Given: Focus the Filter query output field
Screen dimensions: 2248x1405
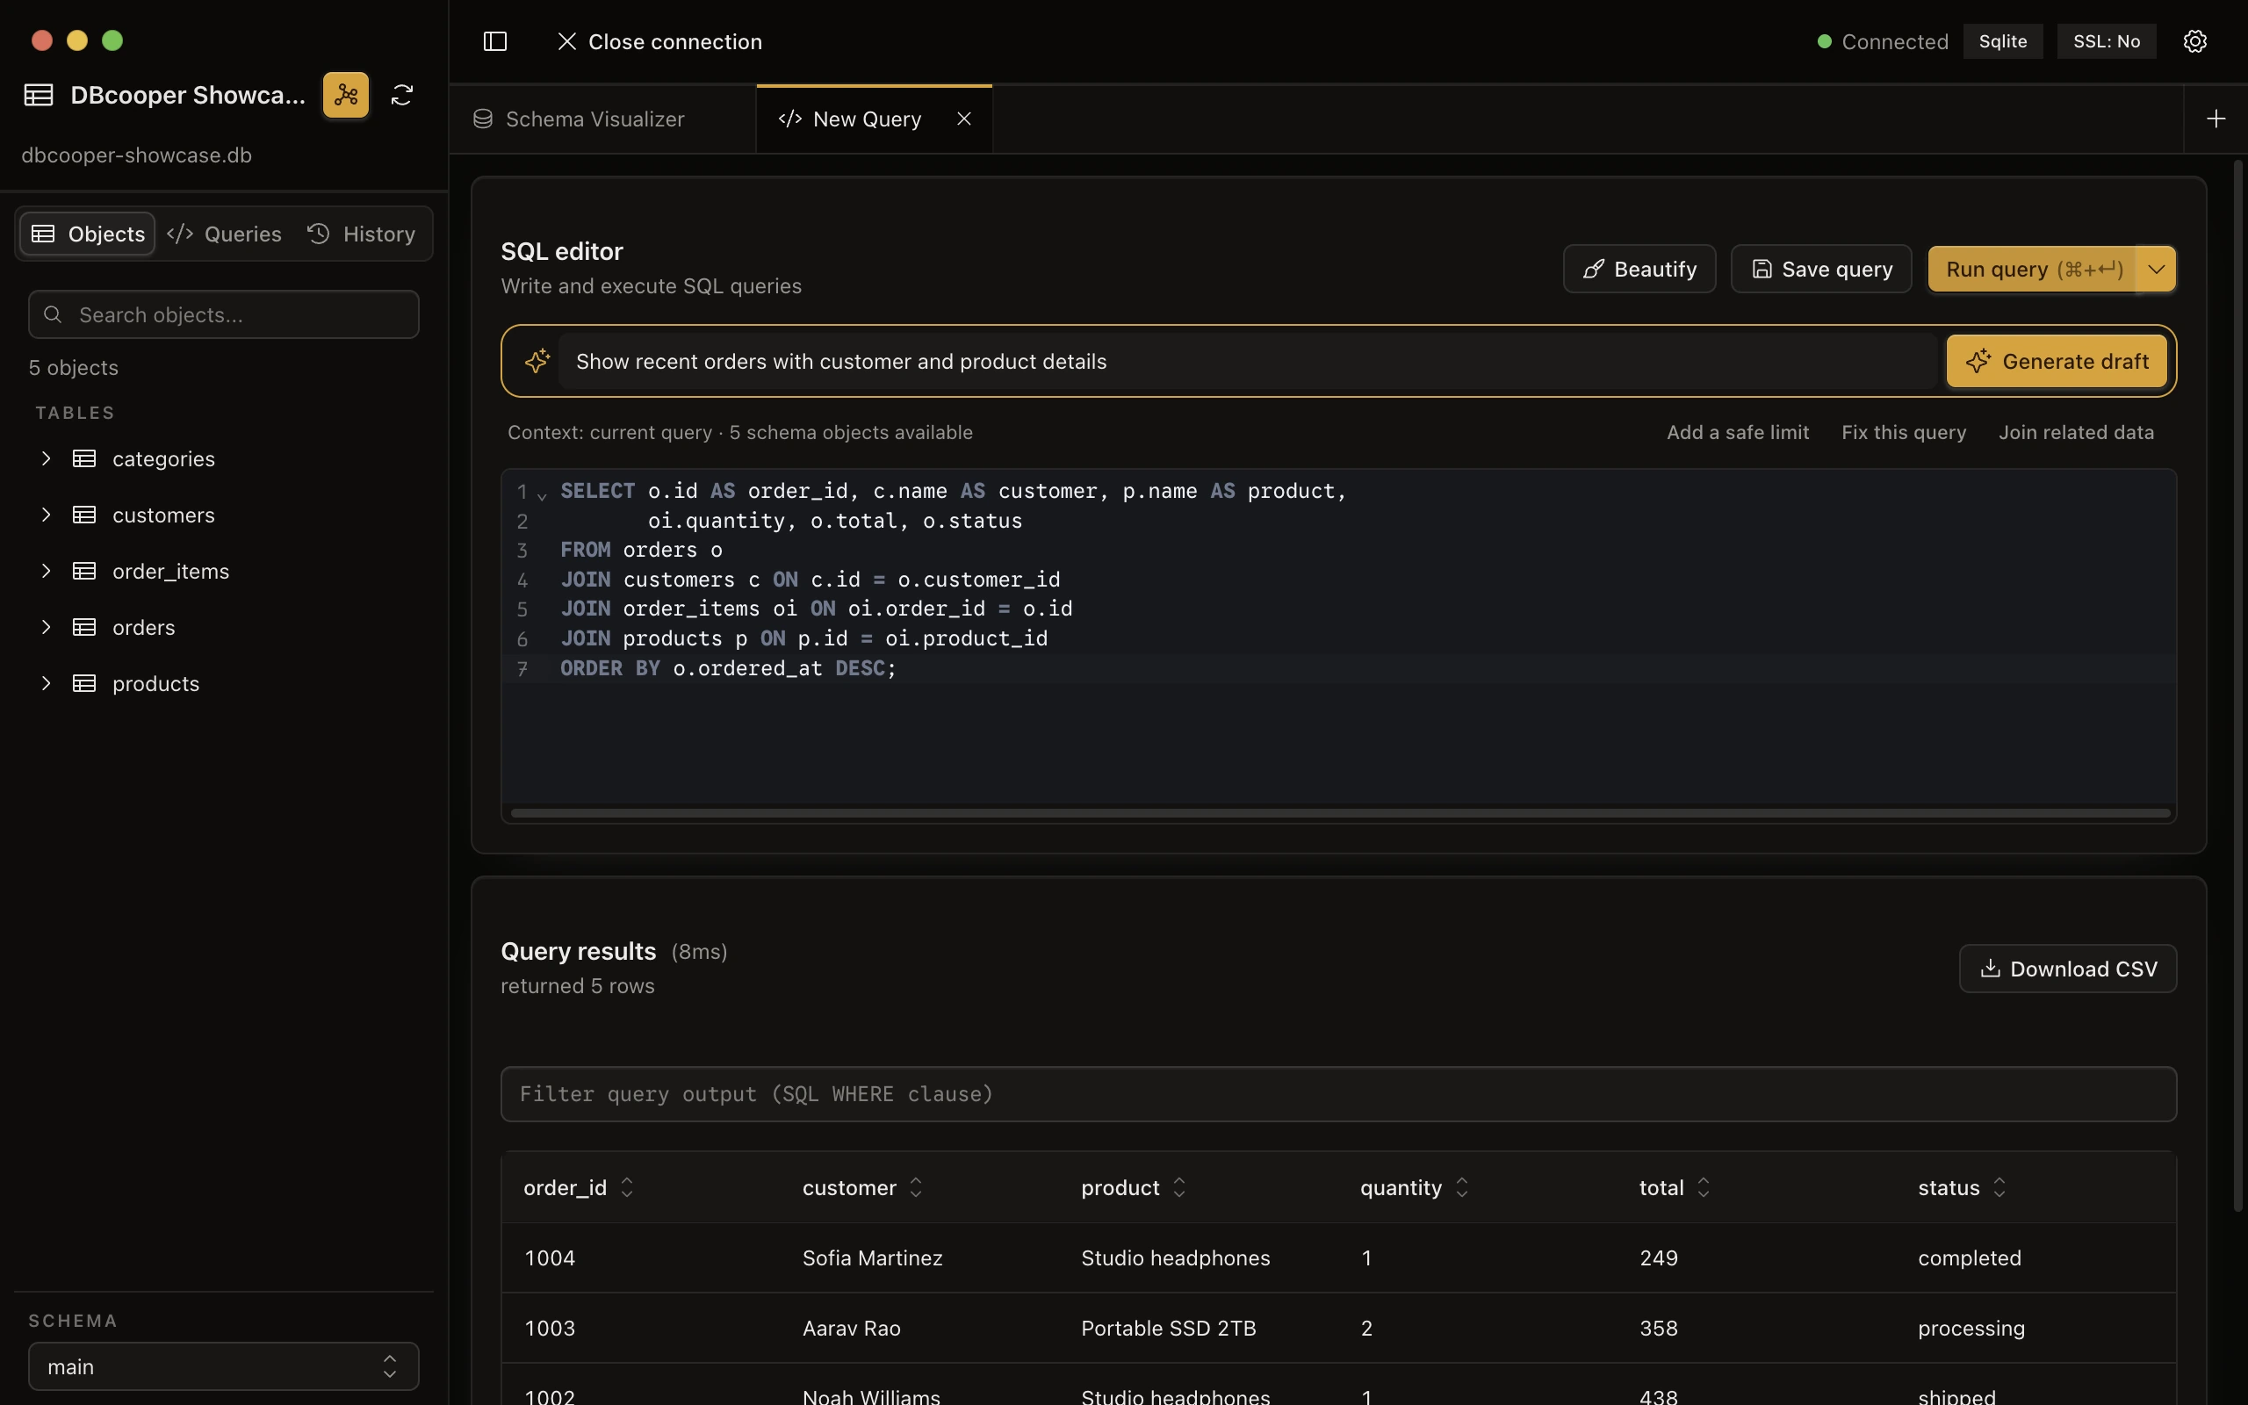Looking at the screenshot, I should coord(1337,1094).
